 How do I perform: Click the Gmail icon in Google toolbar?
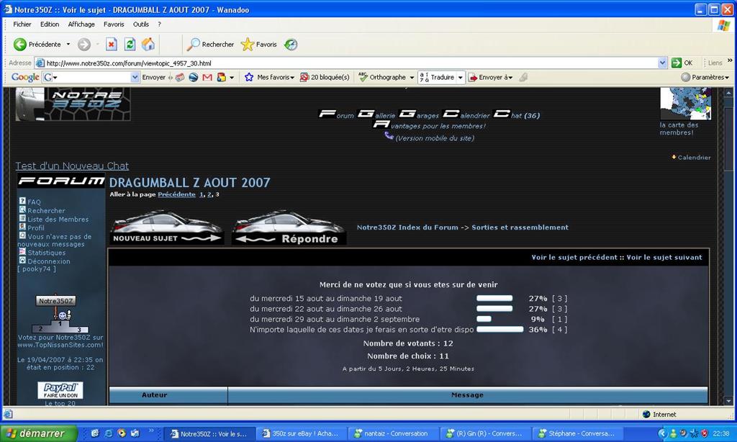[x=207, y=77]
